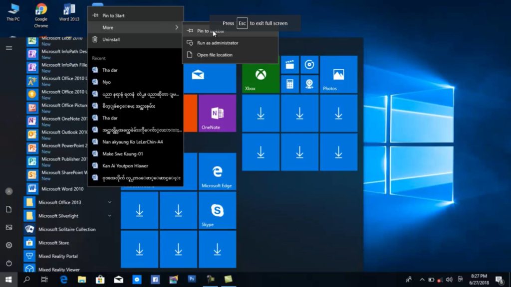
Task: Open Microsoft Outlook 2010 entry
Action: click(57, 135)
